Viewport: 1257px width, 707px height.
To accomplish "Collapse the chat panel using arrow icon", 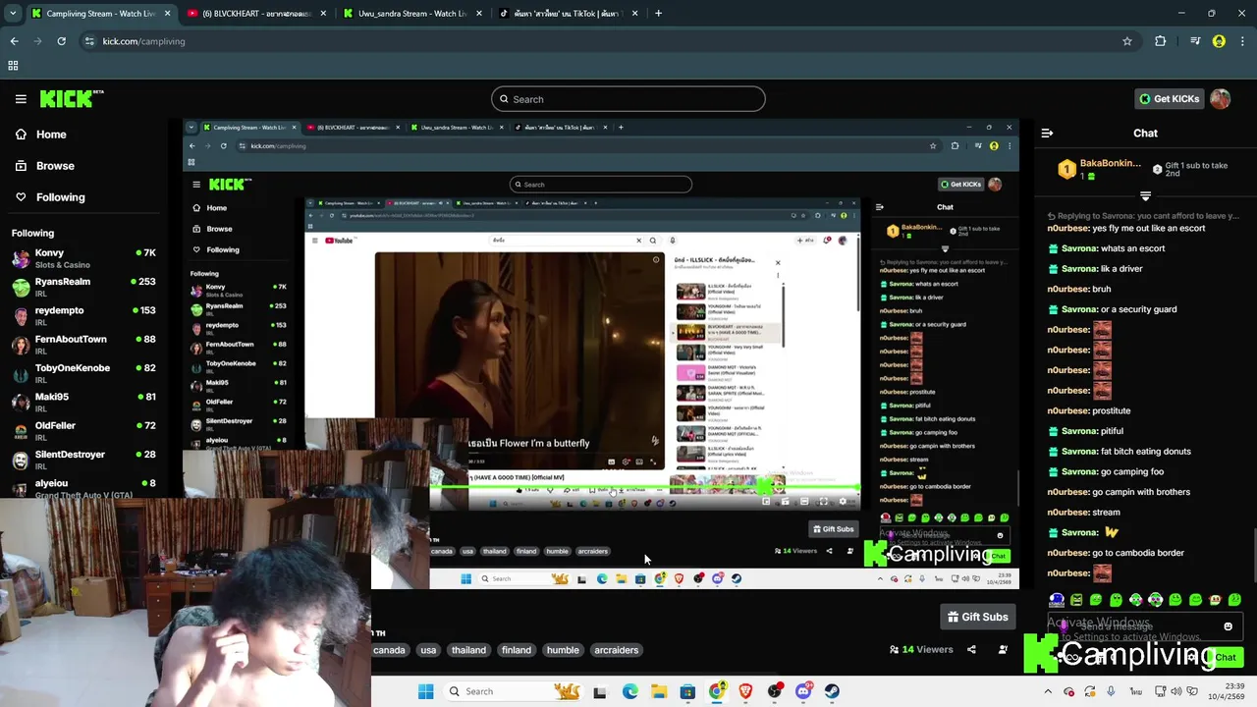I will 1047,133.
